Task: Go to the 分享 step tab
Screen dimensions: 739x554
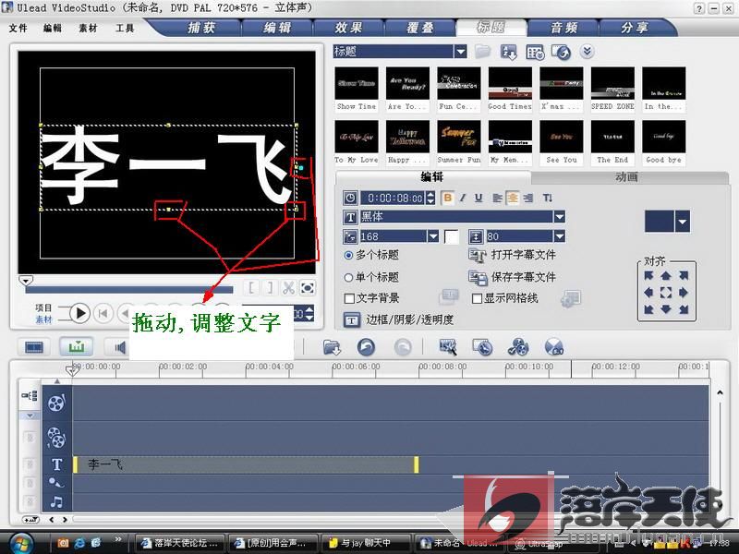Action: (635, 28)
